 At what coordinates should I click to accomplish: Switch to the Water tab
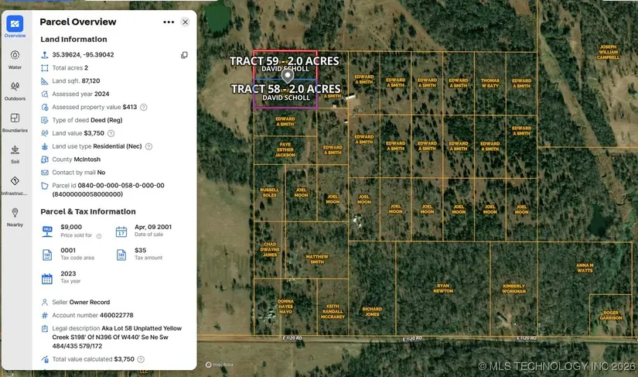pyautogui.click(x=15, y=59)
